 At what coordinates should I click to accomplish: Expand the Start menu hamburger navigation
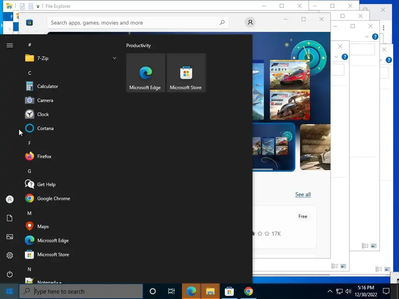10,45
